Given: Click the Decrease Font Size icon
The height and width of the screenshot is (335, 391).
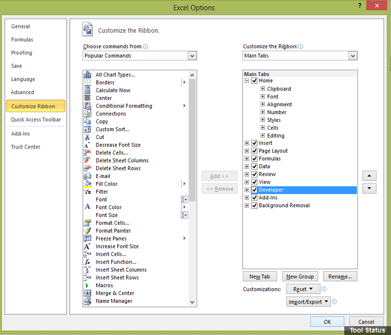Looking at the screenshot, I should click(87, 145).
